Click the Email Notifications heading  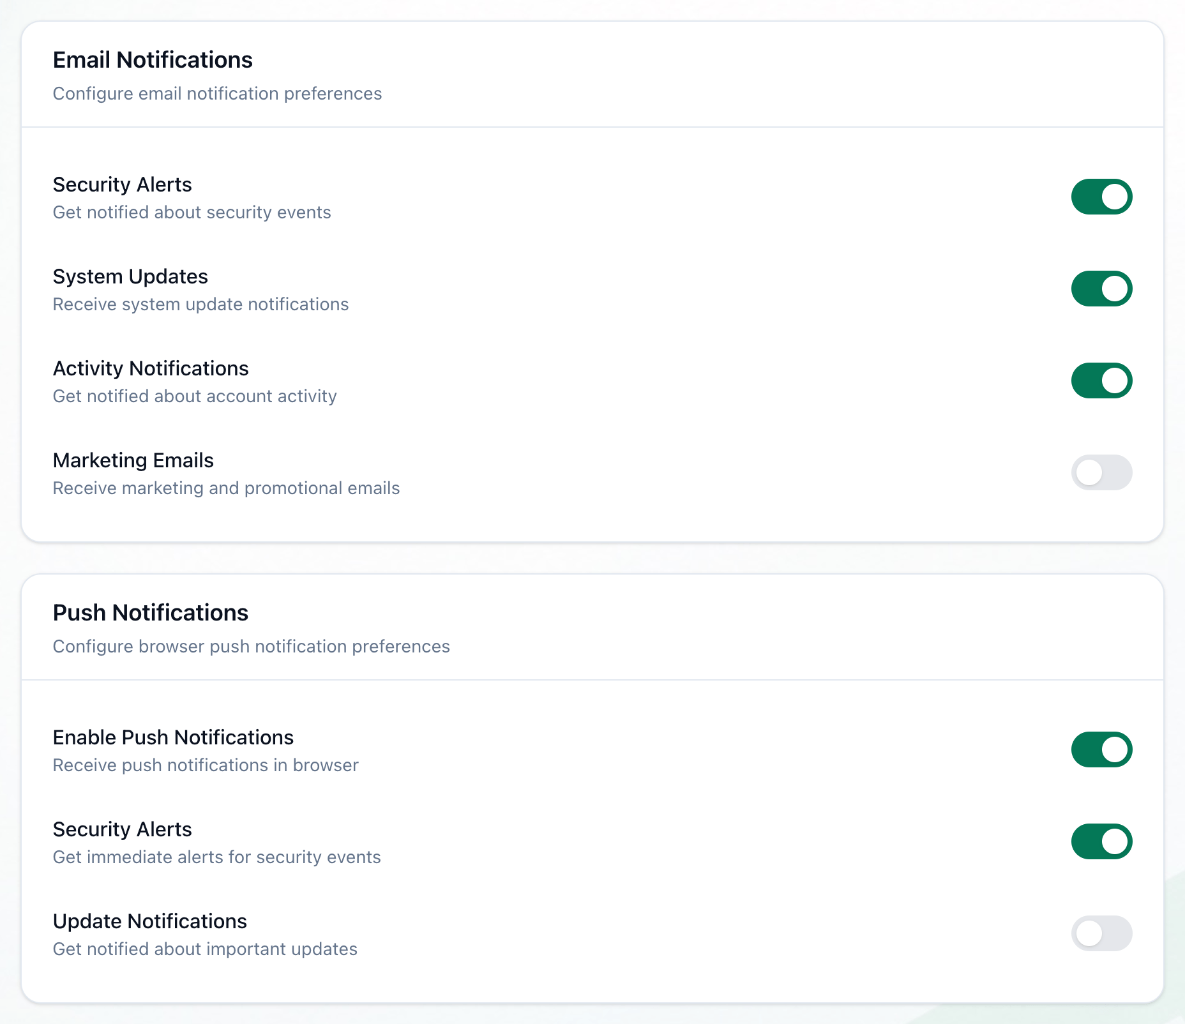tap(153, 60)
